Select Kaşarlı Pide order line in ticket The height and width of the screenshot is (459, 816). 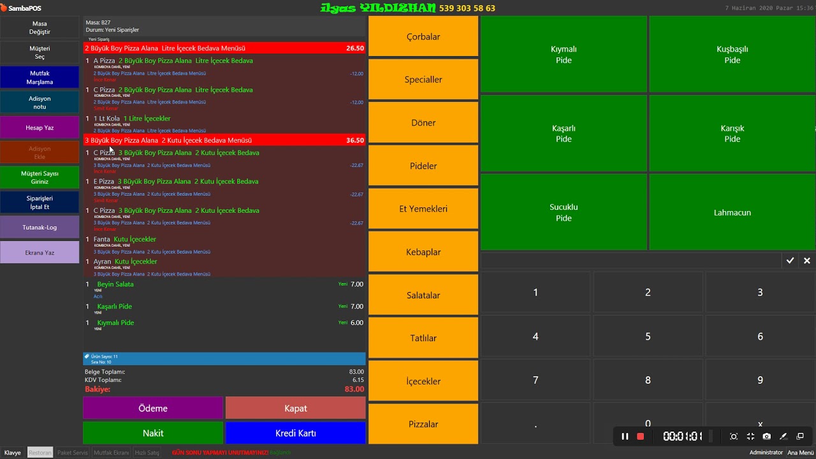tap(224, 309)
